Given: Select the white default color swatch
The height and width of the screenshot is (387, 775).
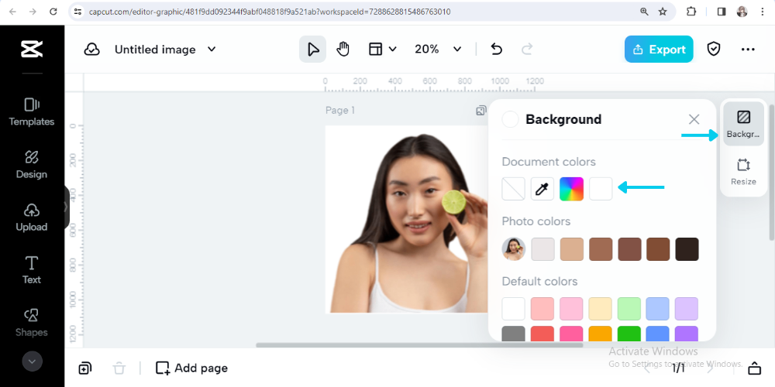Looking at the screenshot, I should tap(514, 309).
